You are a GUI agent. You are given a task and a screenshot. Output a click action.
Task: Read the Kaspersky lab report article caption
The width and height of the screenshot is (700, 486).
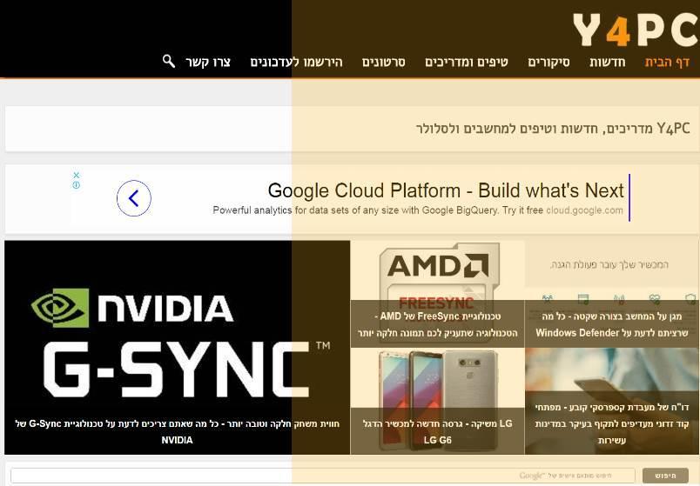pyautogui.click(x=612, y=423)
